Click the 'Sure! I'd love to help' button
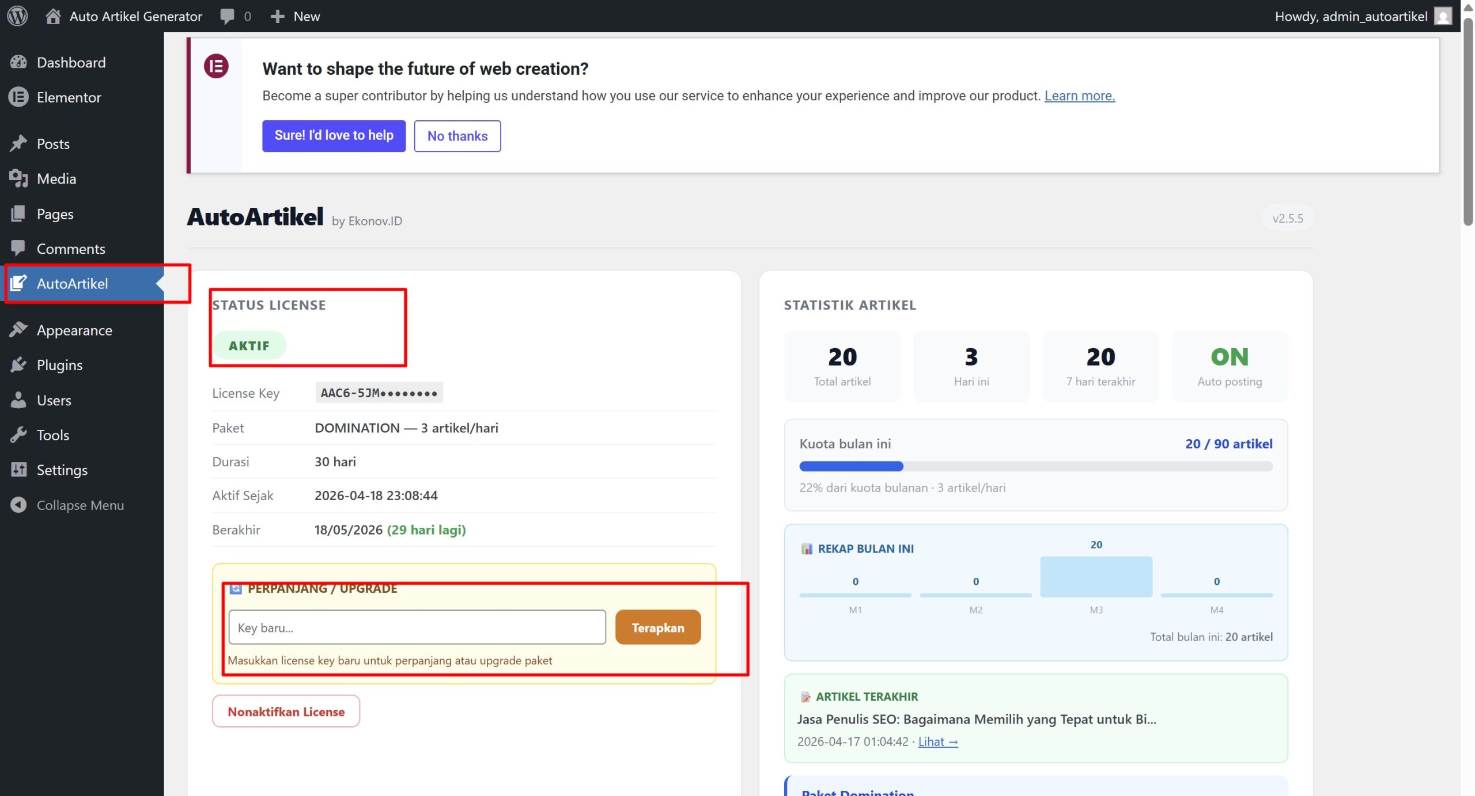 point(334,136)
